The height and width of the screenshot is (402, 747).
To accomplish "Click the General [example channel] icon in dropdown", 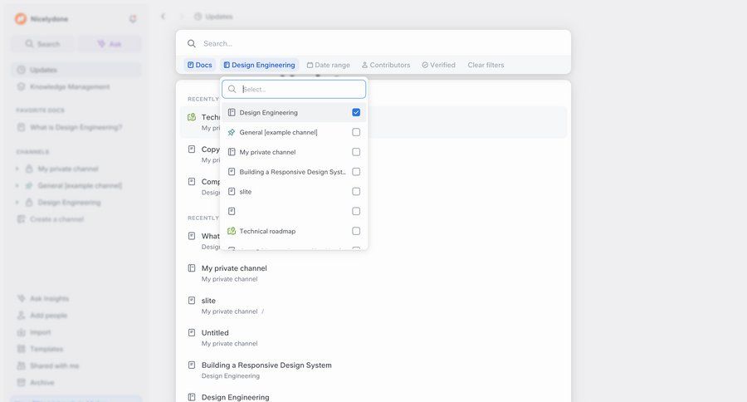I will coord(232,132).
